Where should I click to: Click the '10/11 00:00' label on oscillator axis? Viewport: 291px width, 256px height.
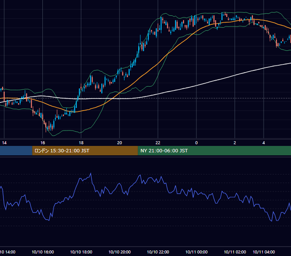pos(196,252)
